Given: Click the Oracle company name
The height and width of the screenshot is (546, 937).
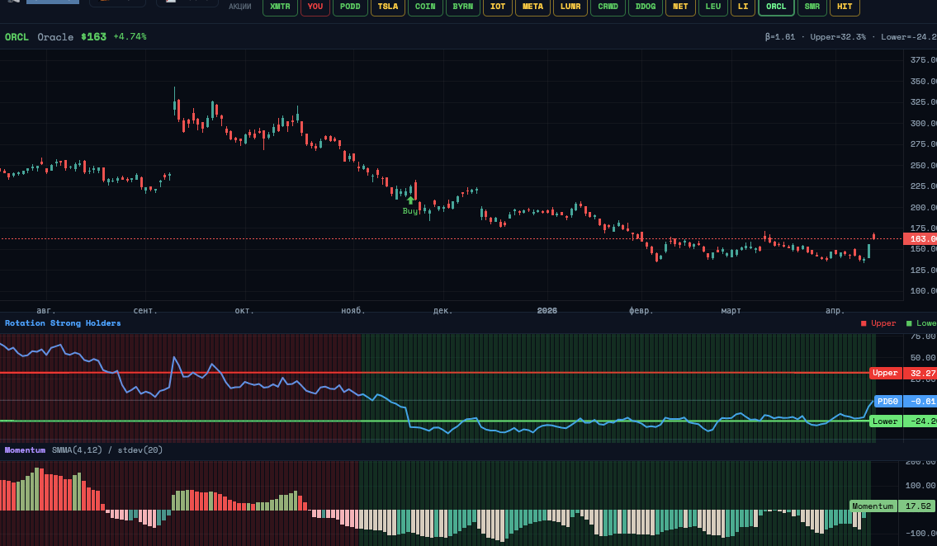Looking at the screenshot, I should [55, 37].
